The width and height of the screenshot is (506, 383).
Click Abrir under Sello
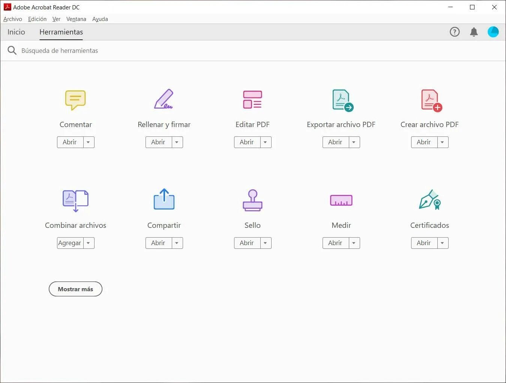click(247, 243)
